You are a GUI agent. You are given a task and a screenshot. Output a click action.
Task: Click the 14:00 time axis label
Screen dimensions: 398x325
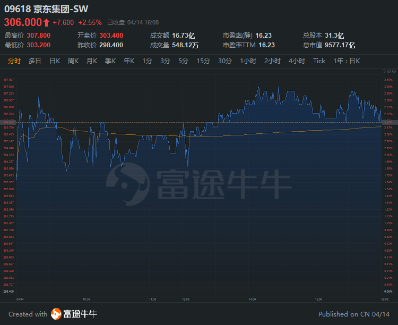[252, 300]
